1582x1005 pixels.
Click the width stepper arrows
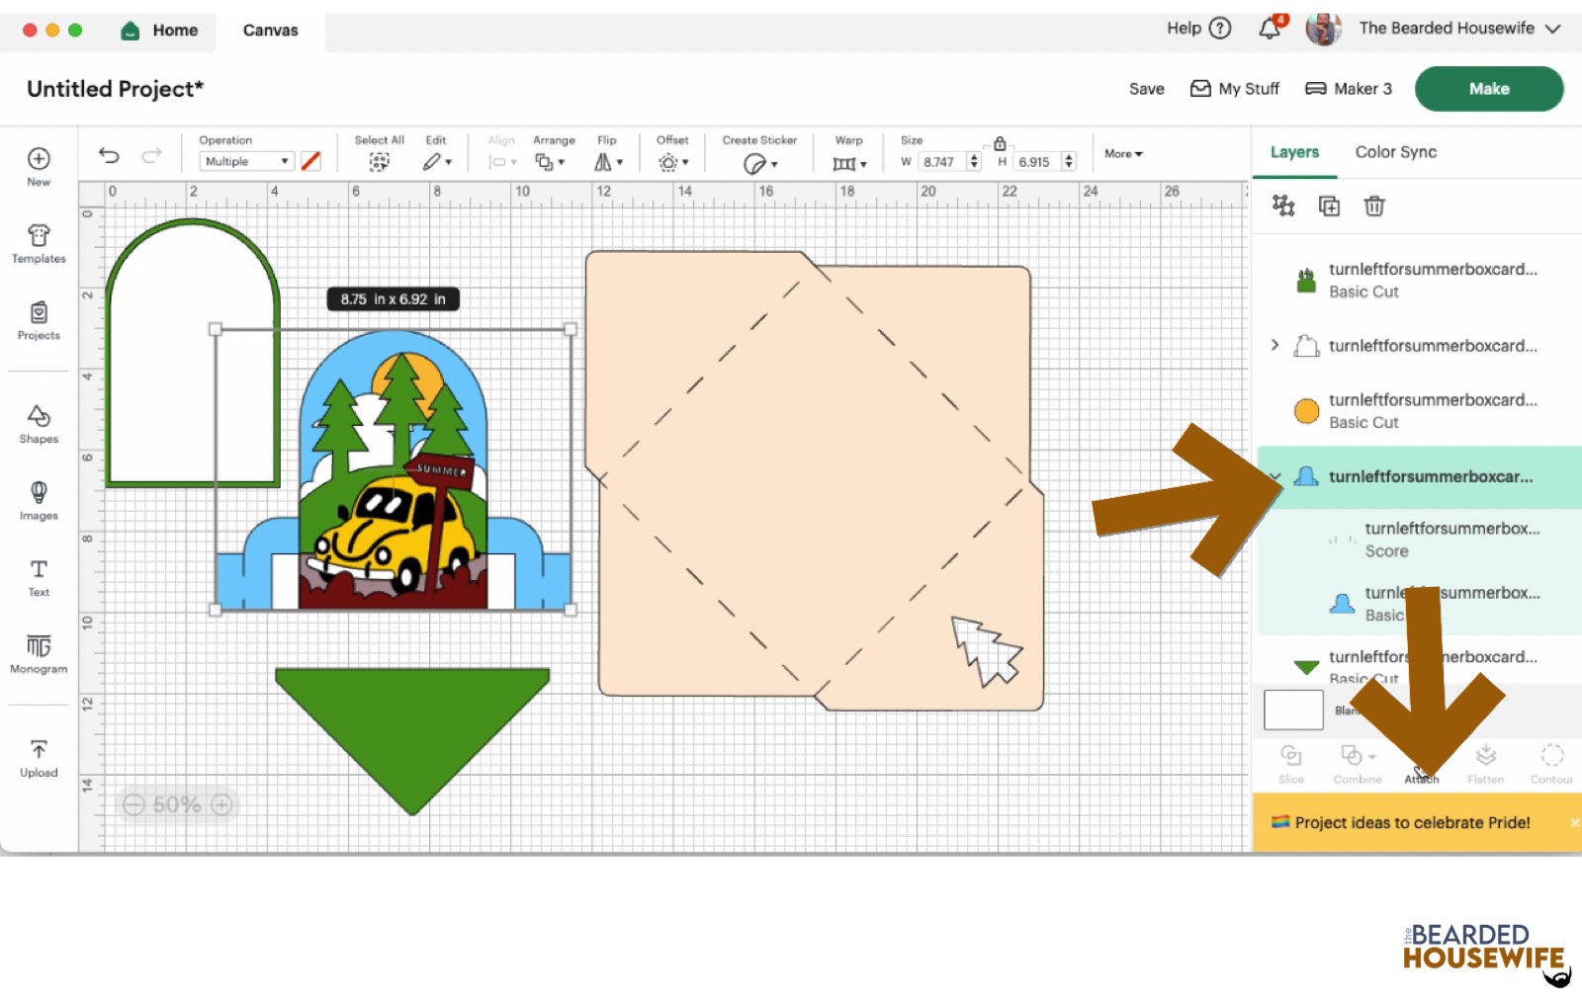coord(974,161)
